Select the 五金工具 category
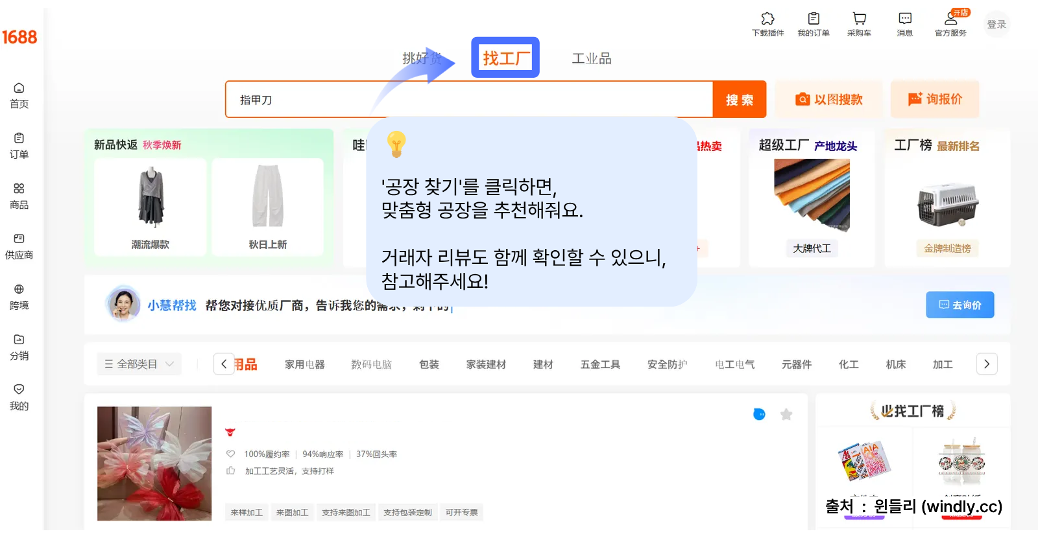Screen dimensions: 1038x538 [x=600, y=364]
